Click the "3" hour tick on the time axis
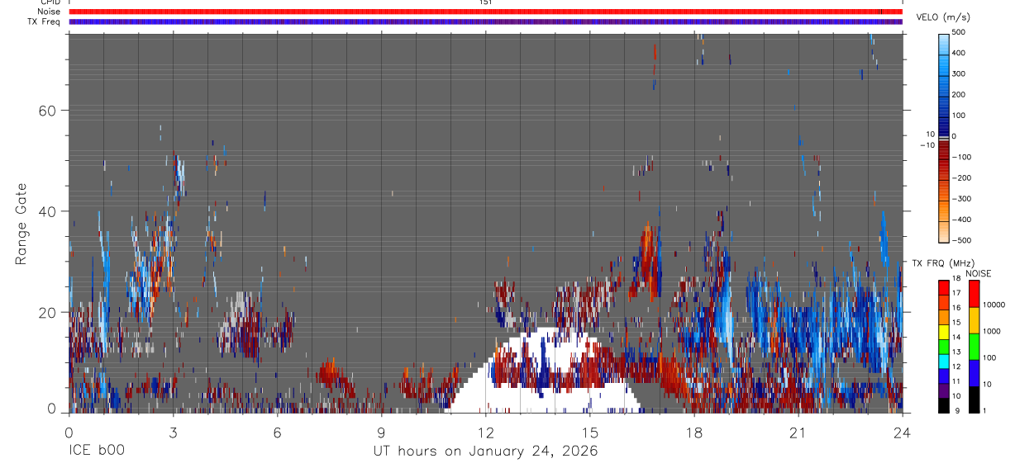This screenshot has width=1015, height=468. [173, 432]
